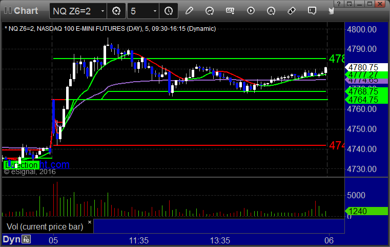Open the symbol settings gear
Screen dimensions: 390x247
[x=116, y=11]
